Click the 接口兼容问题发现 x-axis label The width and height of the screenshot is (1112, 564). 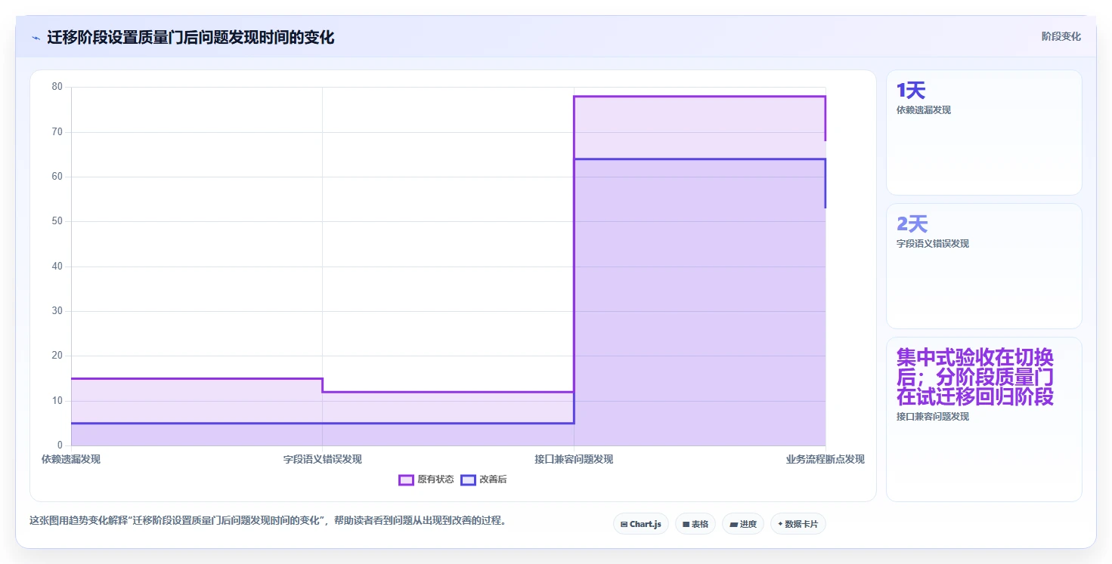point(574,459)
